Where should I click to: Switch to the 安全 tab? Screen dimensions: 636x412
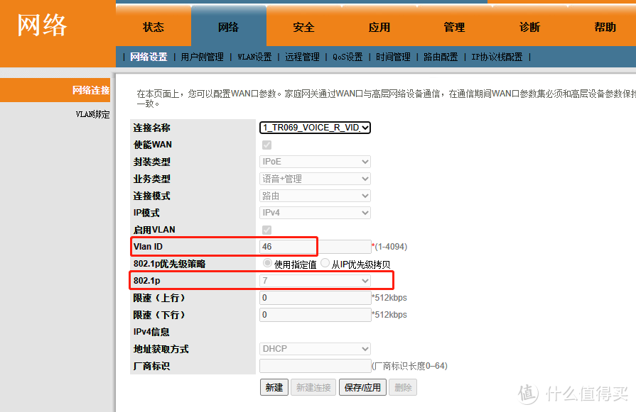pos(304,27)
